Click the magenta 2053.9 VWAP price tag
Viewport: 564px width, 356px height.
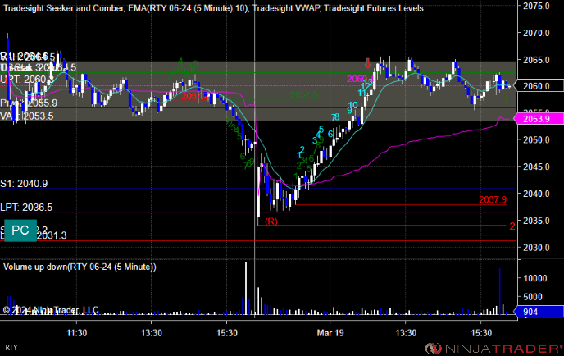tap(539, 119)
